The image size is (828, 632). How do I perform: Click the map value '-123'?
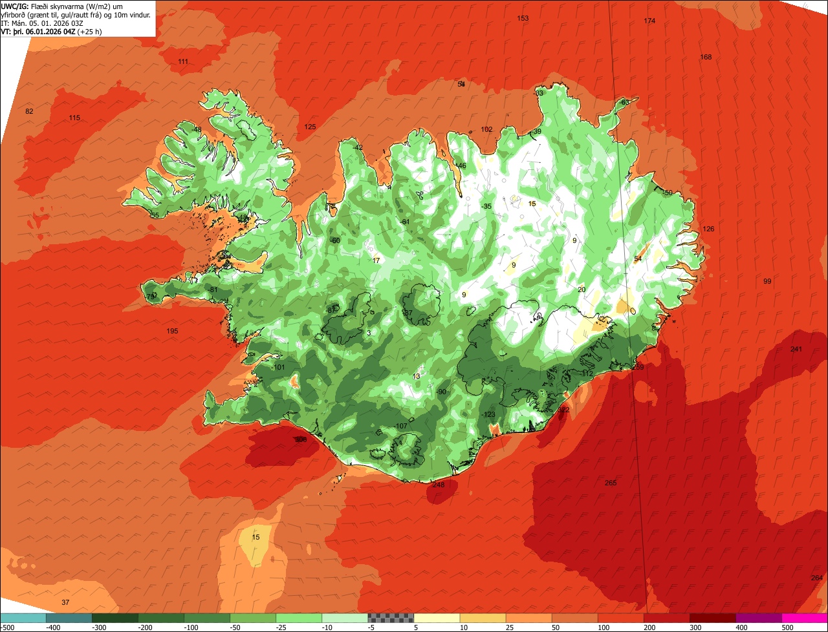[x=488, y=414]
